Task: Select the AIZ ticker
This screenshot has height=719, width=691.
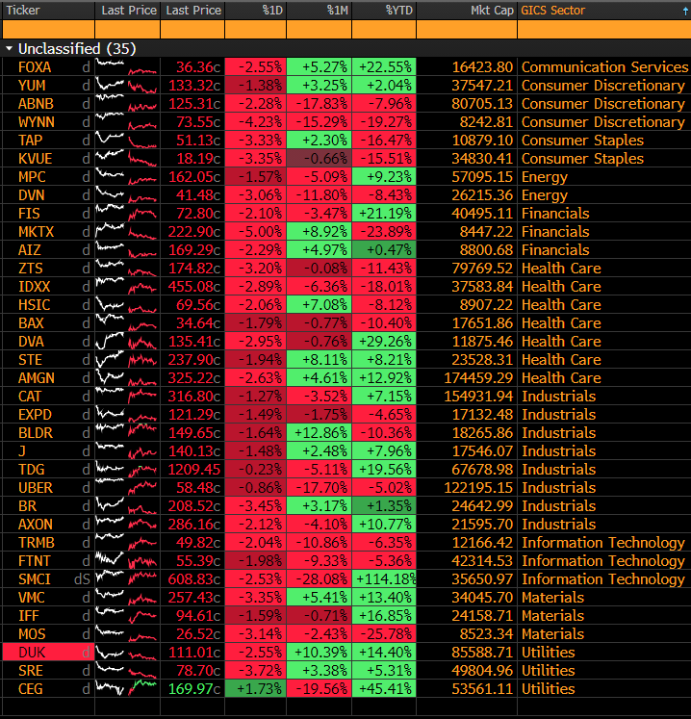Action: coord(29,250)
